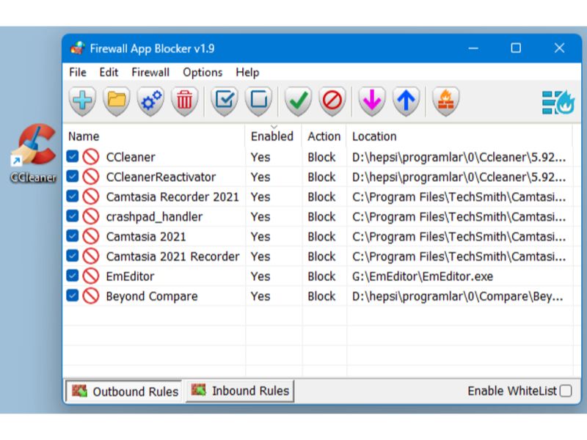The height and width of the screenshot is (440, 587).
Task: Switch to the Outbound Rules tab
Action: pos(124,392)
